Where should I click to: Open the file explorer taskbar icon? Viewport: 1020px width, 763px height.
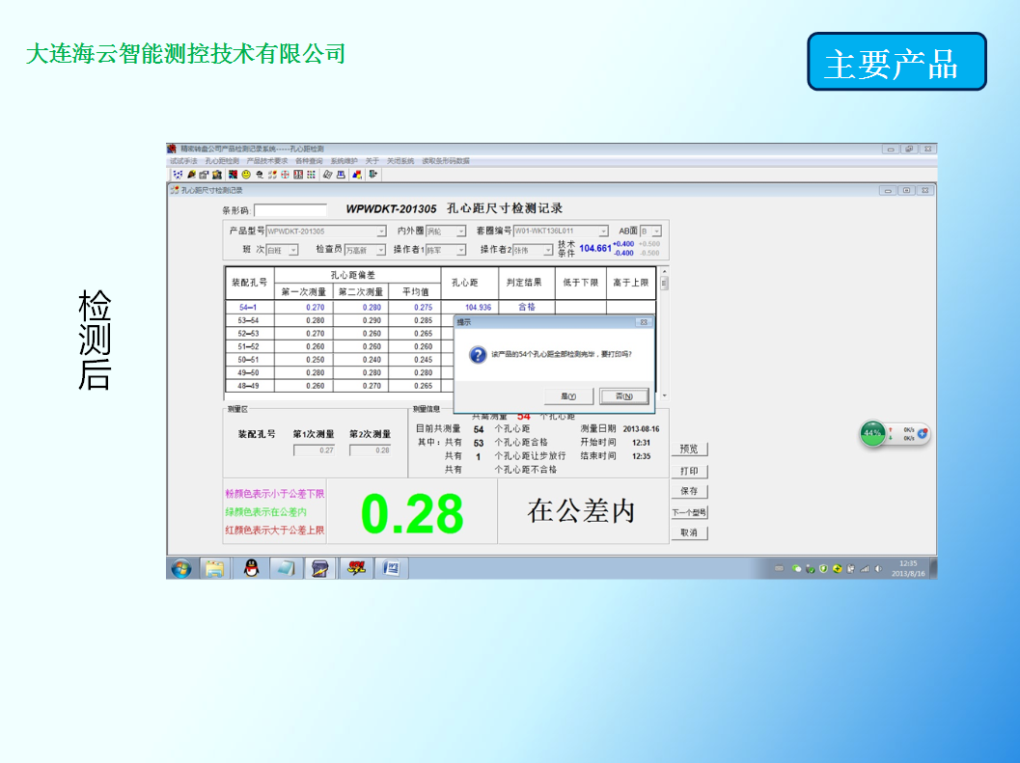(214, 568)
